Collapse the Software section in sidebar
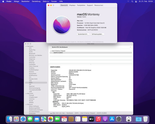Viewport: 155px width, 124px height. coord(26,104)
